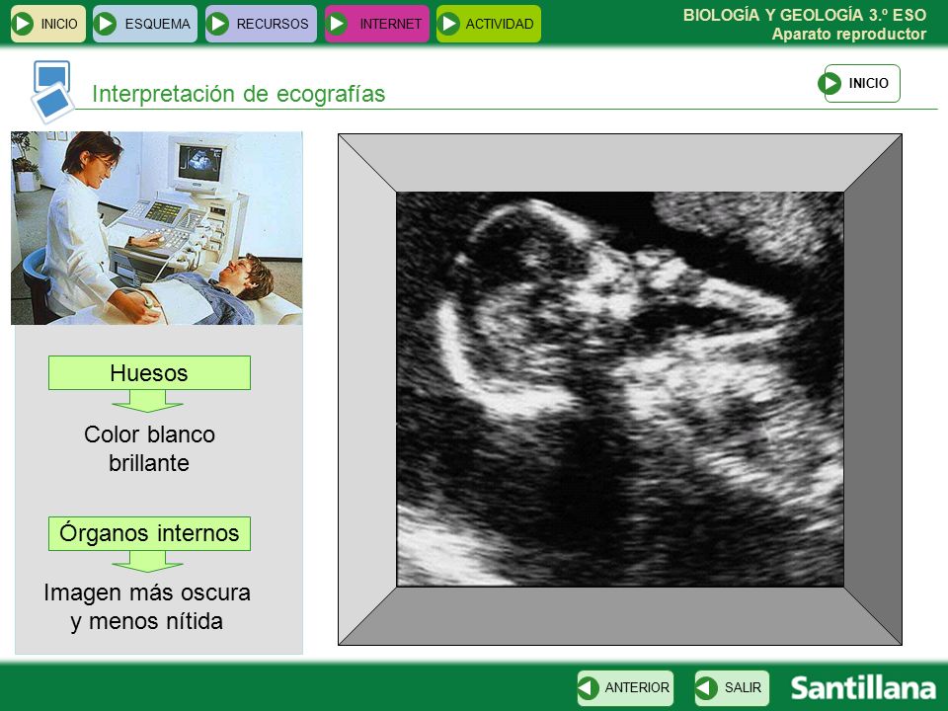Click the Santillana logo
948x711 pixels.
tap(863, 688)
